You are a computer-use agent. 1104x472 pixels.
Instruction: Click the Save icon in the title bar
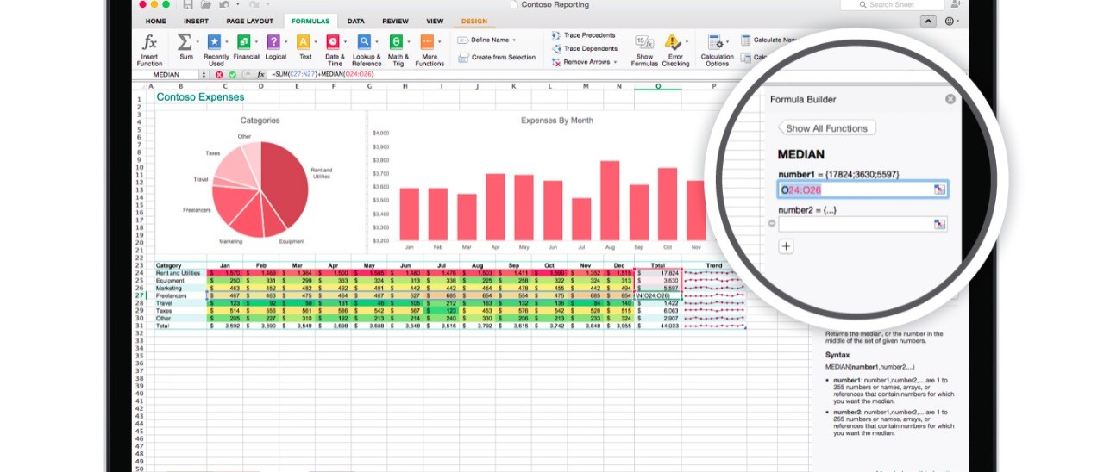click(x=188, y=4)
